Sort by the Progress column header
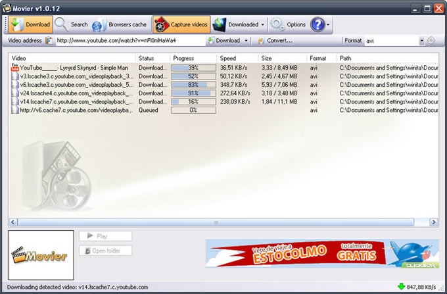This screenshot has width=447, height=294. coord(193,58)
